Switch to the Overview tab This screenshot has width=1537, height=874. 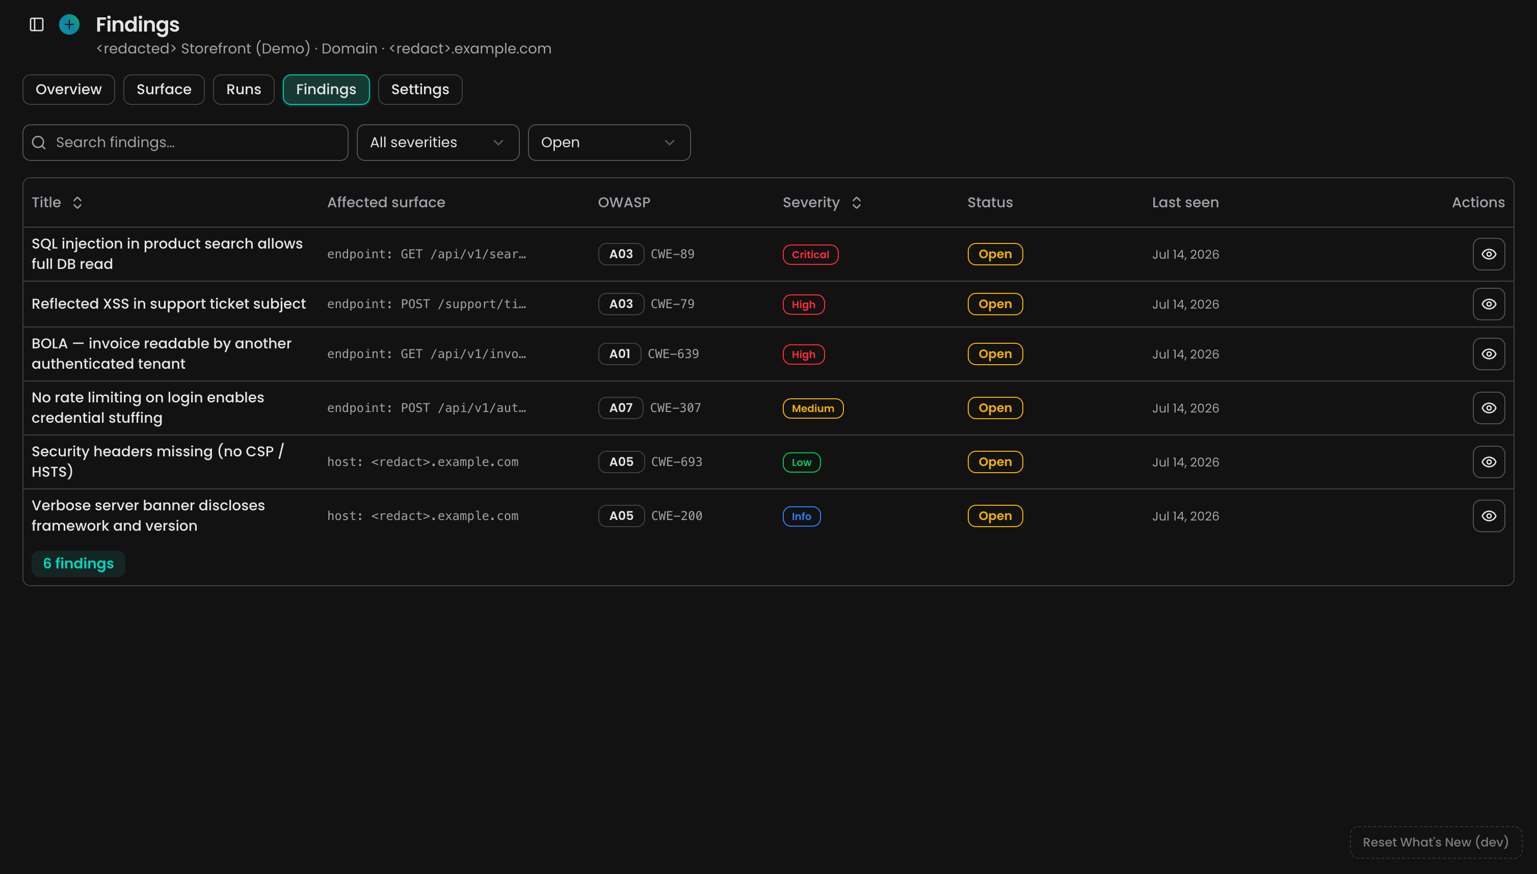pos(68,90)
